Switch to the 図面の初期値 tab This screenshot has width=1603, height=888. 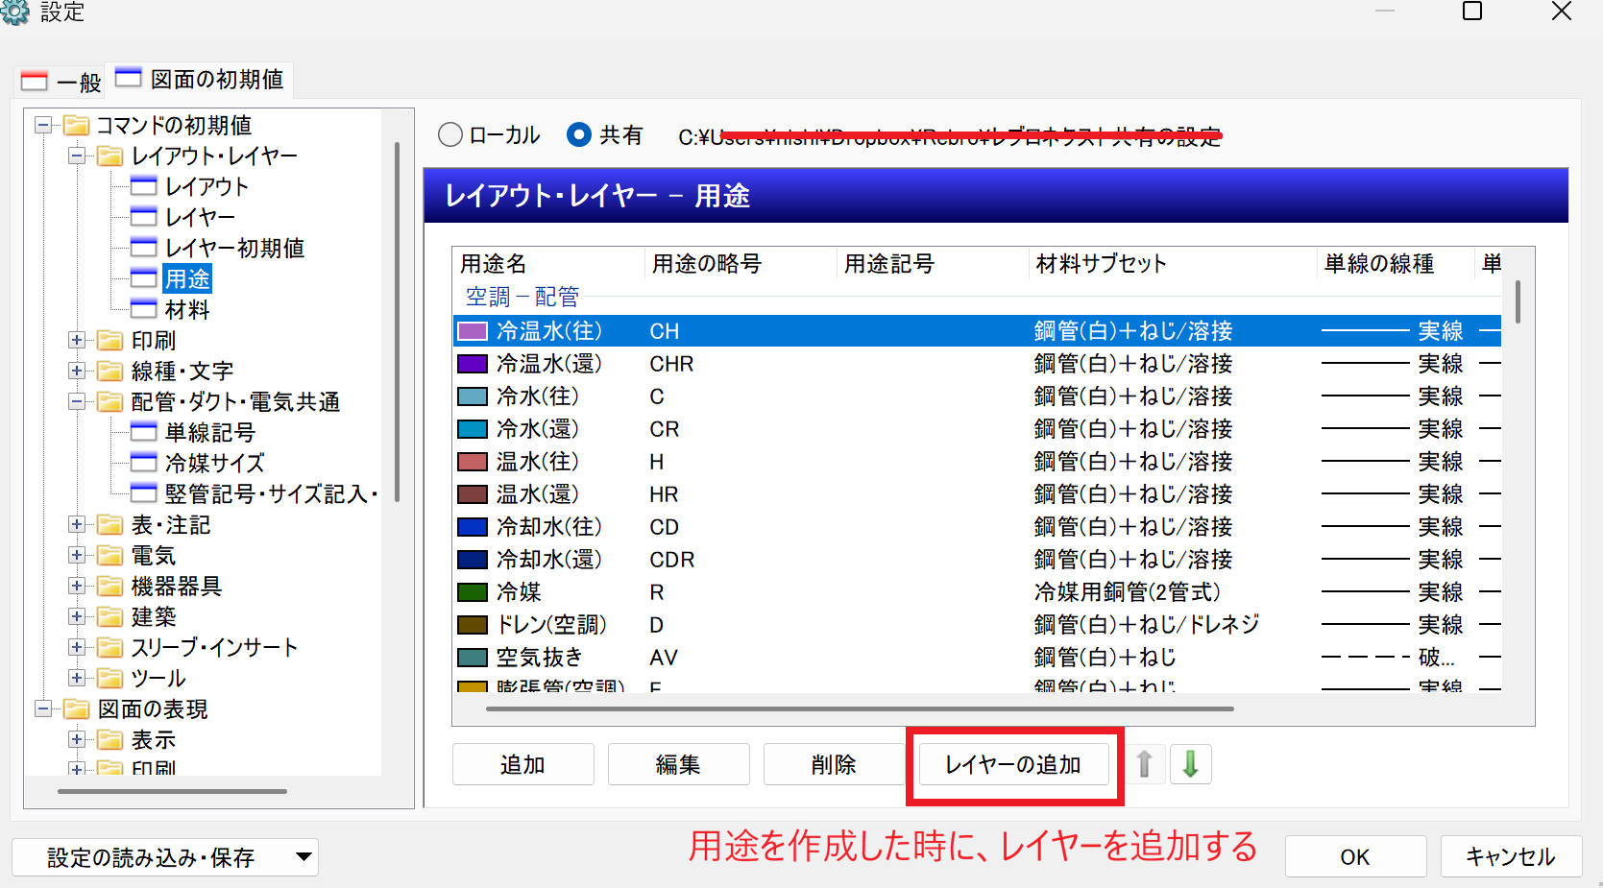click(x=200, y=80)
